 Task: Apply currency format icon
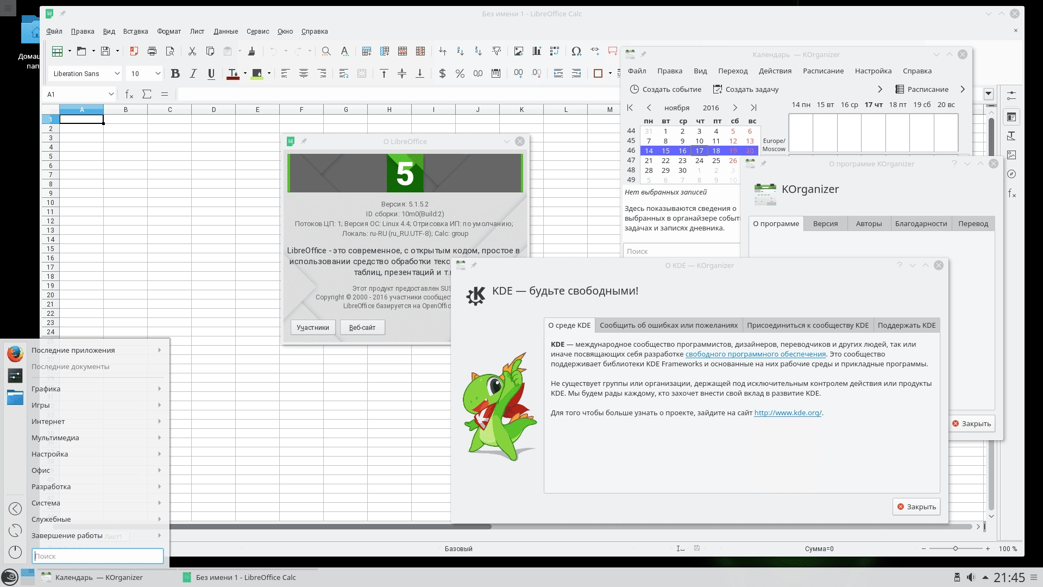coord(442,73)
